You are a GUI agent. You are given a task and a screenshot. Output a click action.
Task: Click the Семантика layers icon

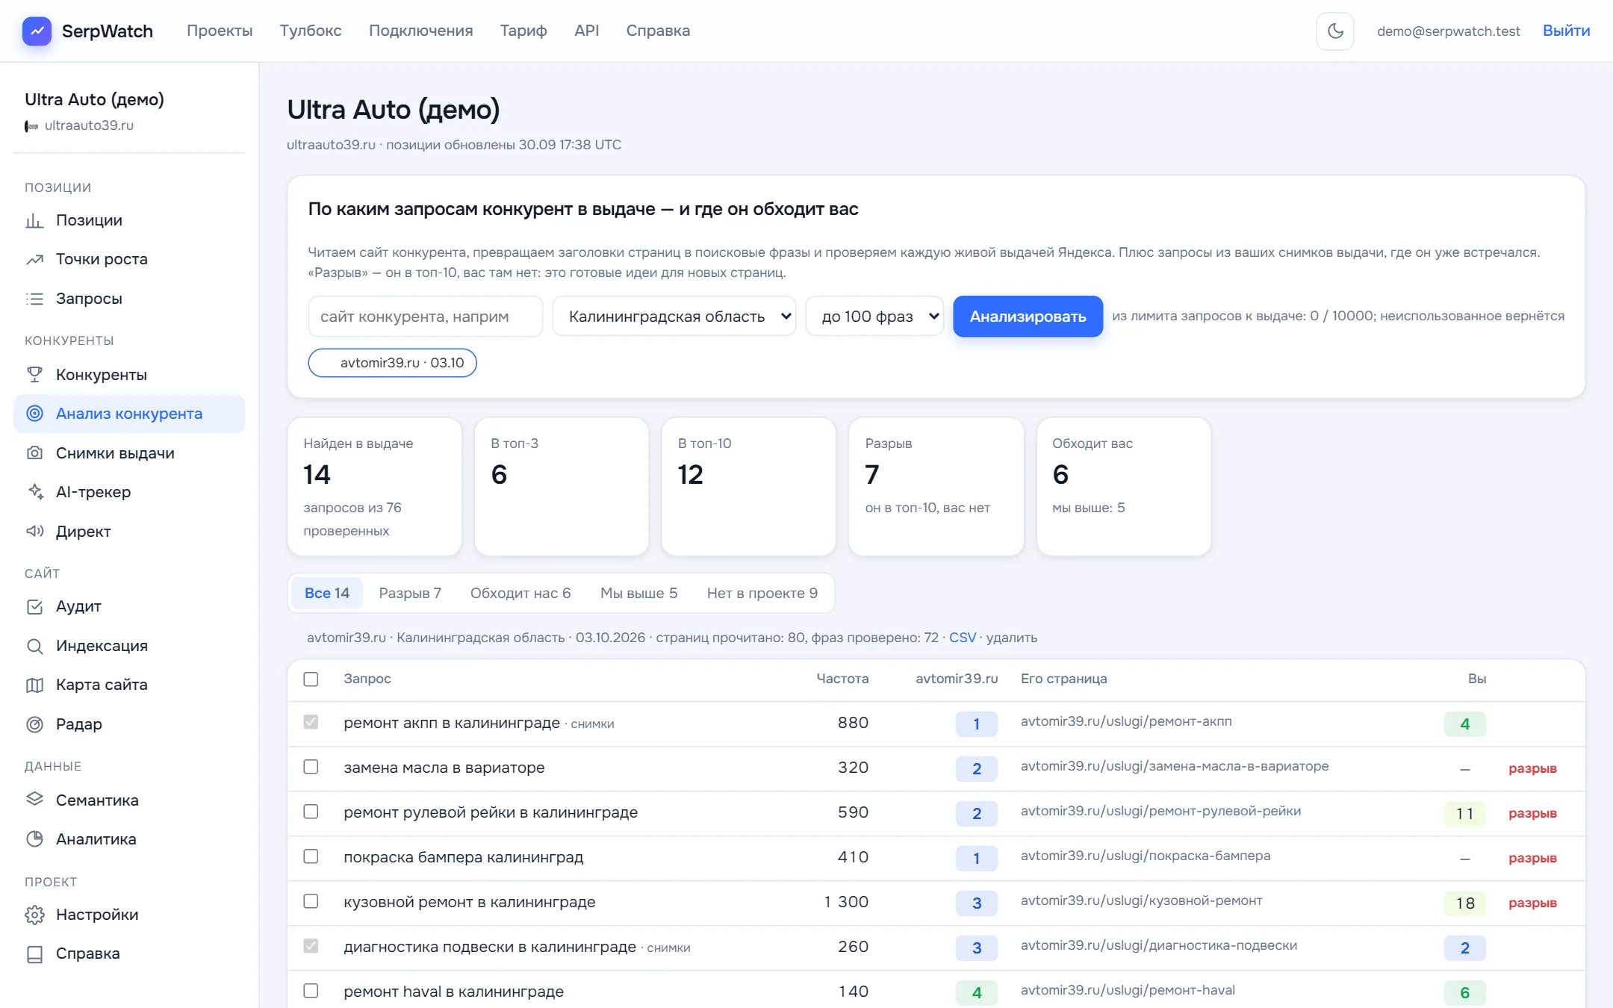(x=34, y=800)
